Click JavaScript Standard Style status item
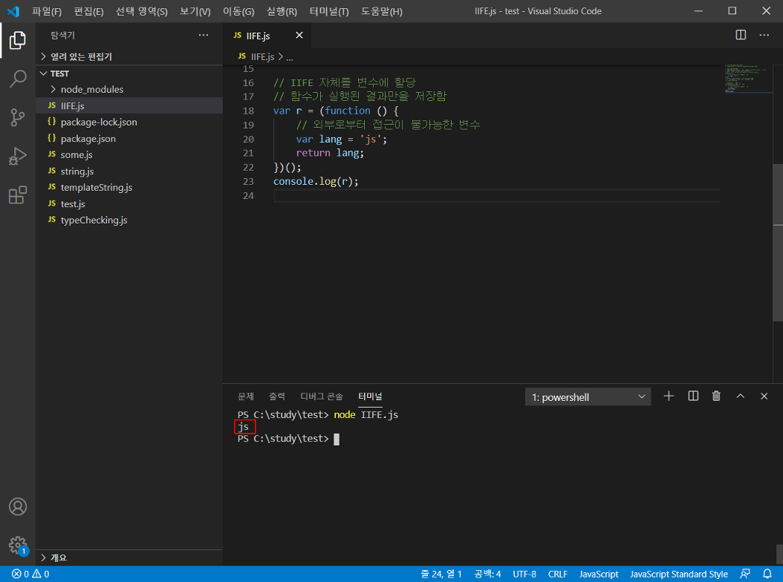 point(679,574)
